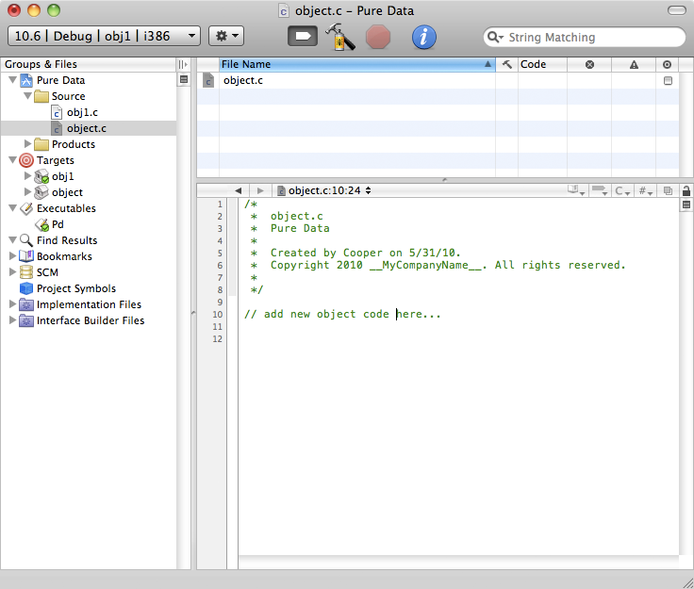Viewport: 694px width, 589px height.
Task: Expand the obj1 target
Action: click(27, 176)
